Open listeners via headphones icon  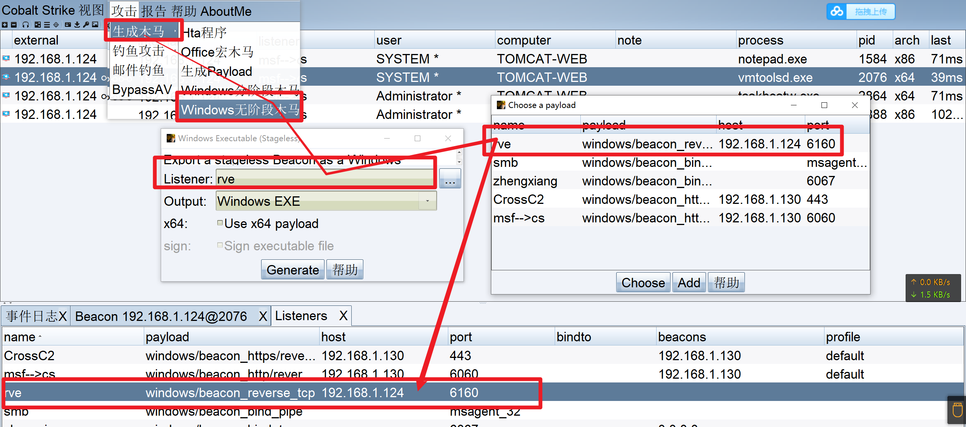coord(25,25)
